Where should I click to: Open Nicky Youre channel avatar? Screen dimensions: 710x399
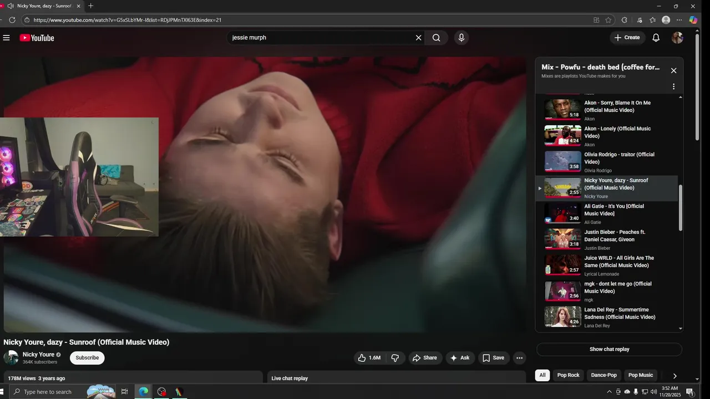11,358
